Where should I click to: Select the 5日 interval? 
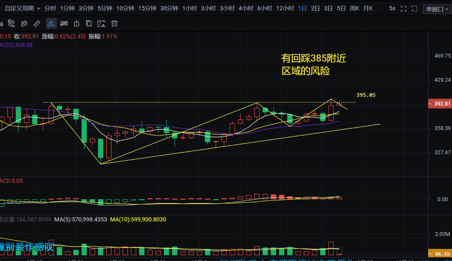click(341, 9)
